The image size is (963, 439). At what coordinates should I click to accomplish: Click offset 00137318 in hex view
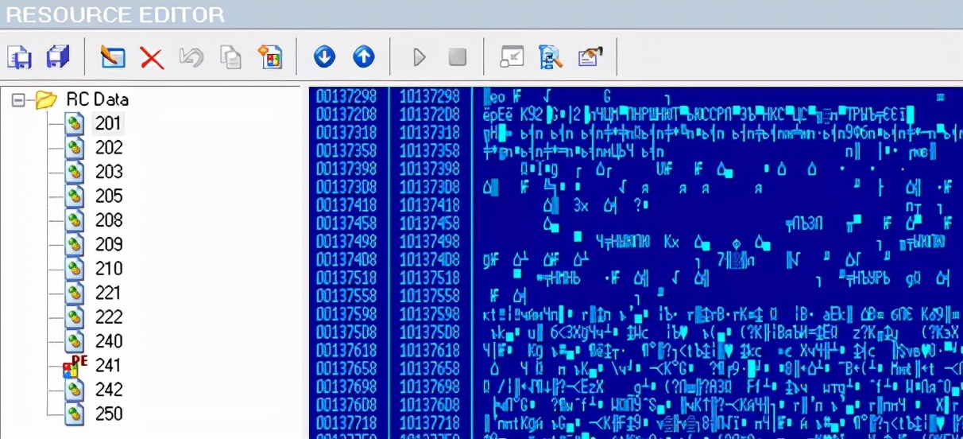pos(346,133)
